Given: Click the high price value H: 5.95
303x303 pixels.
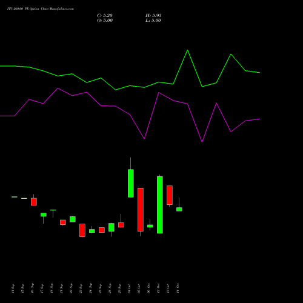Looking at the screenshot, I should tap(153, 16).
